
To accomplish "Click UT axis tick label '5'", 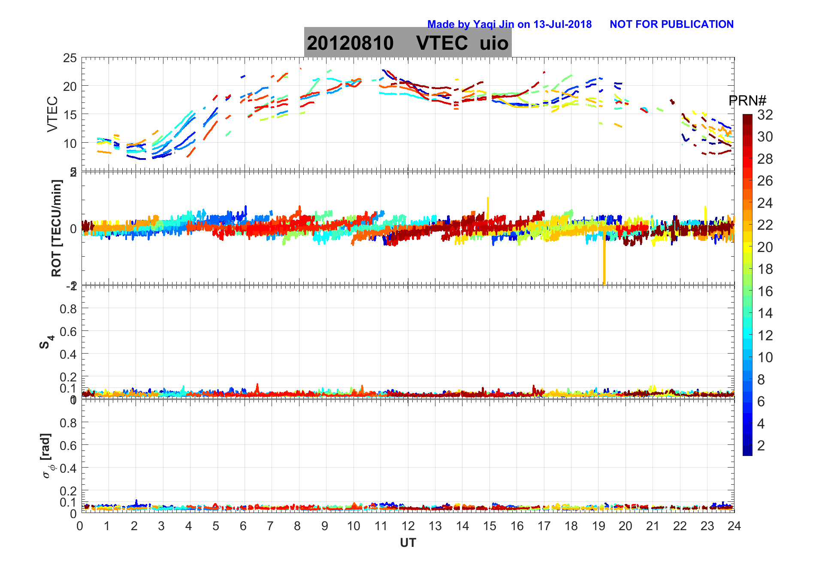I will pos(216,526).
